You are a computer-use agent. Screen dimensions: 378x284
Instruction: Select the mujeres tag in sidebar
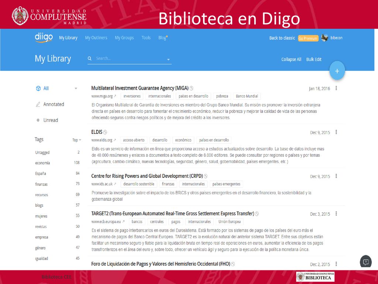41,216
